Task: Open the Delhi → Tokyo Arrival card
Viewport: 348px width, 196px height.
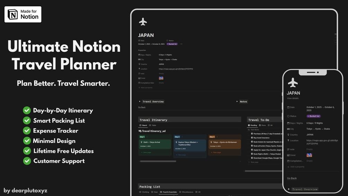Action: (x=155, y=144)
